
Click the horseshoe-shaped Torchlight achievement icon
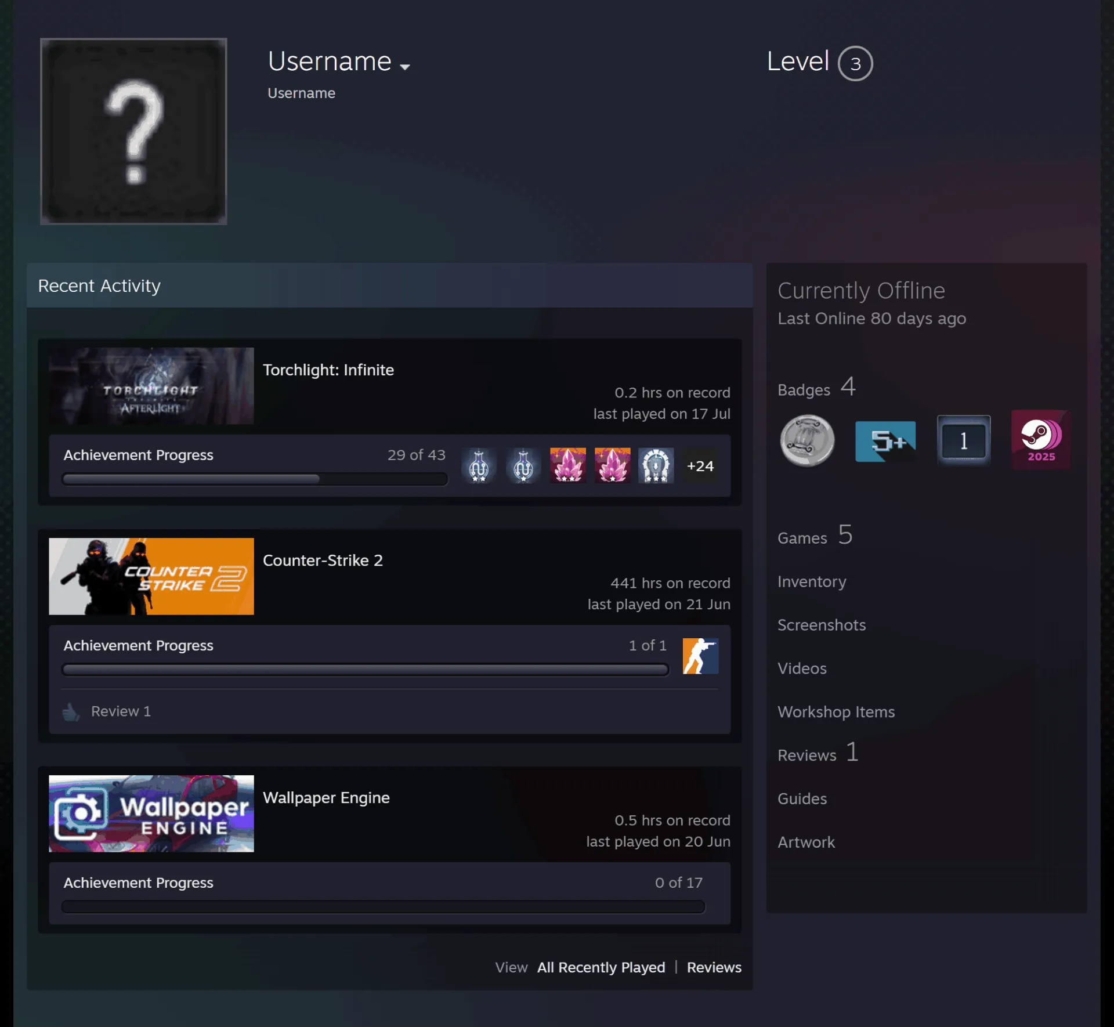click(656, 465)
